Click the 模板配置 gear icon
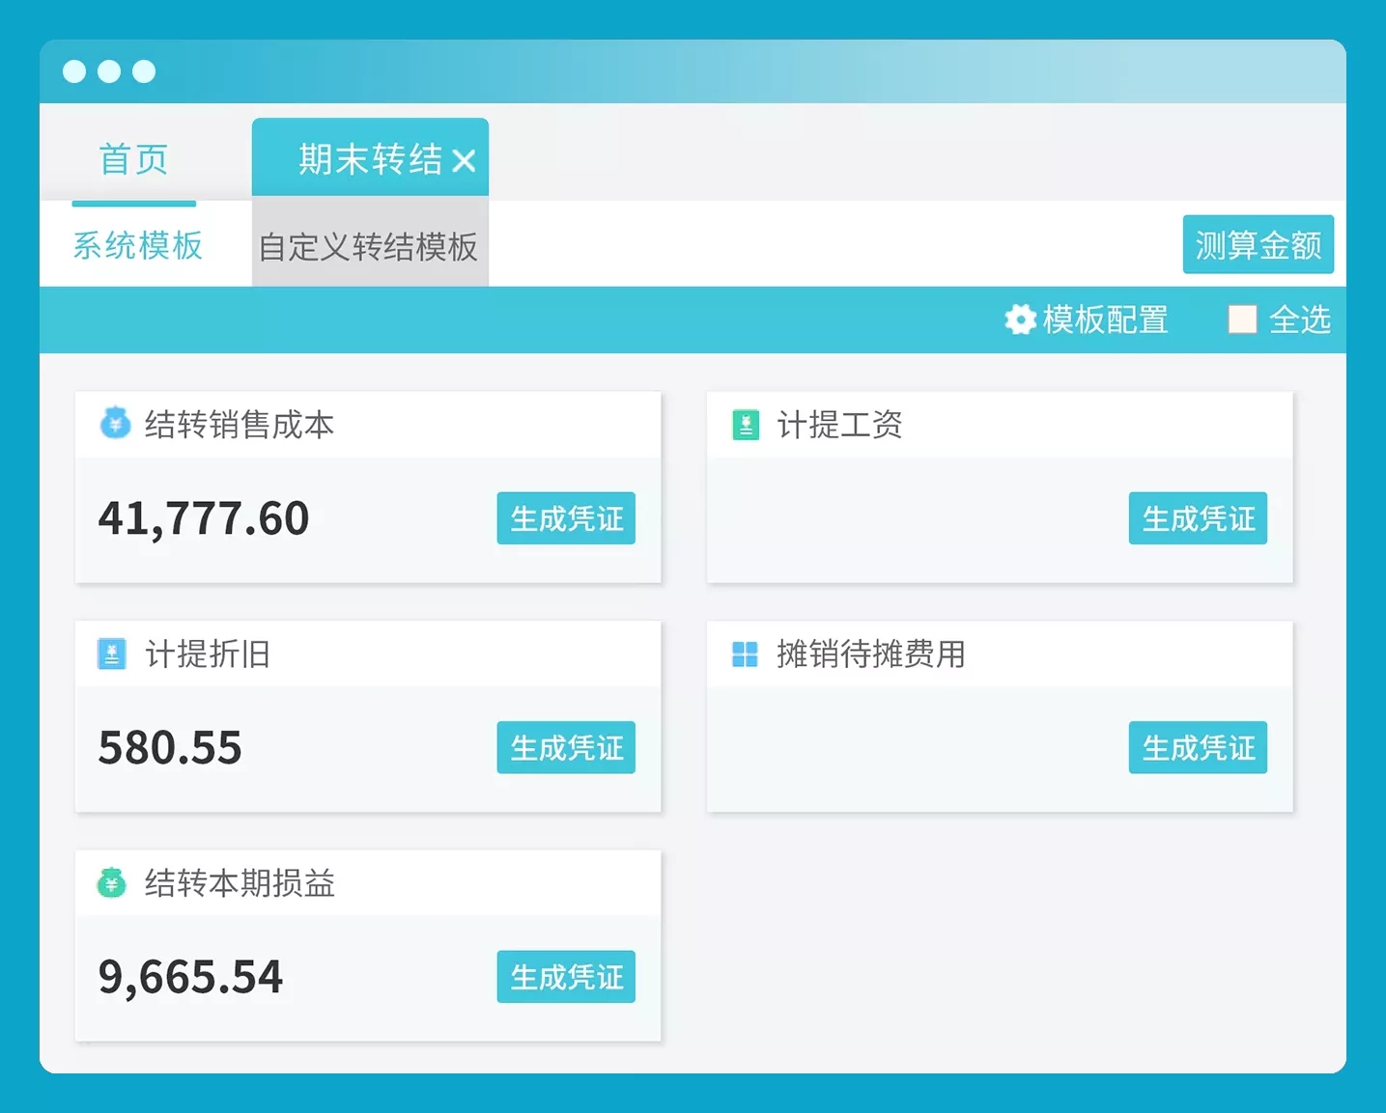This screenshot has height=1113, width=1386. click(1020, 320)
